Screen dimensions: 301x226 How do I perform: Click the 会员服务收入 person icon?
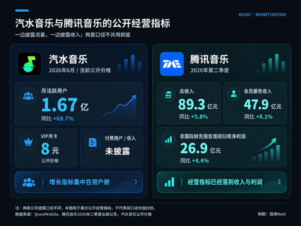pyautogui.click(x=234, y=94)
